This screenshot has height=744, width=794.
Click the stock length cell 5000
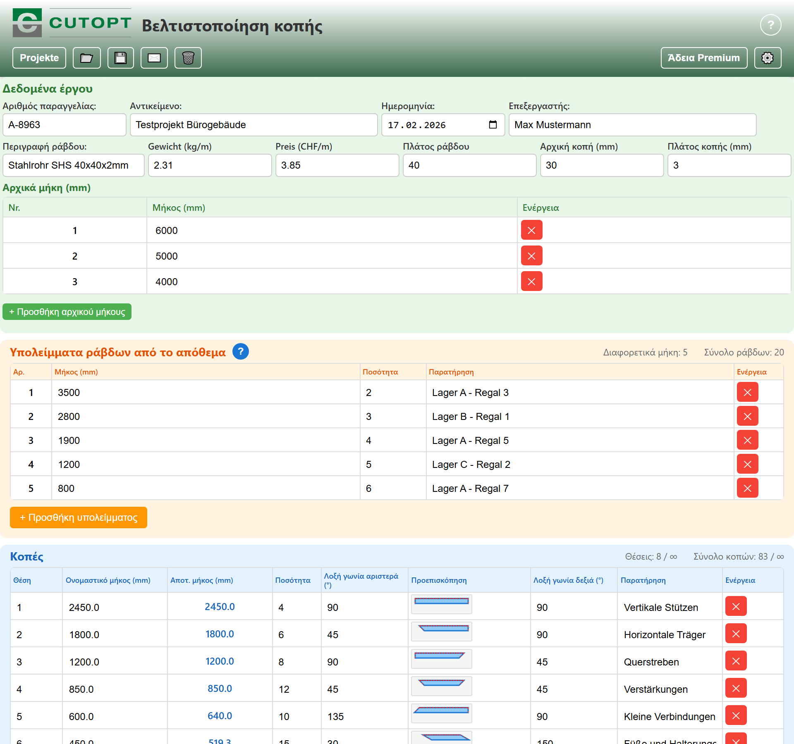332,256
